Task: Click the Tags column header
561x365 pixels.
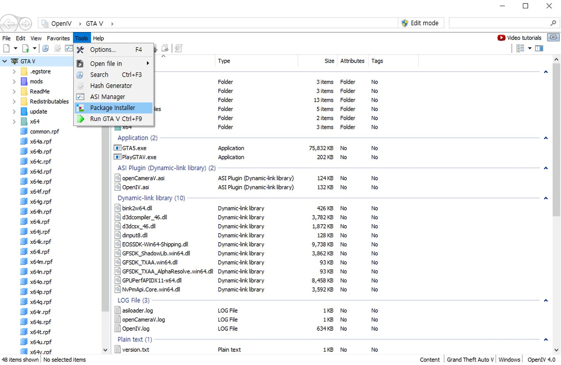Action: (393, 61)
